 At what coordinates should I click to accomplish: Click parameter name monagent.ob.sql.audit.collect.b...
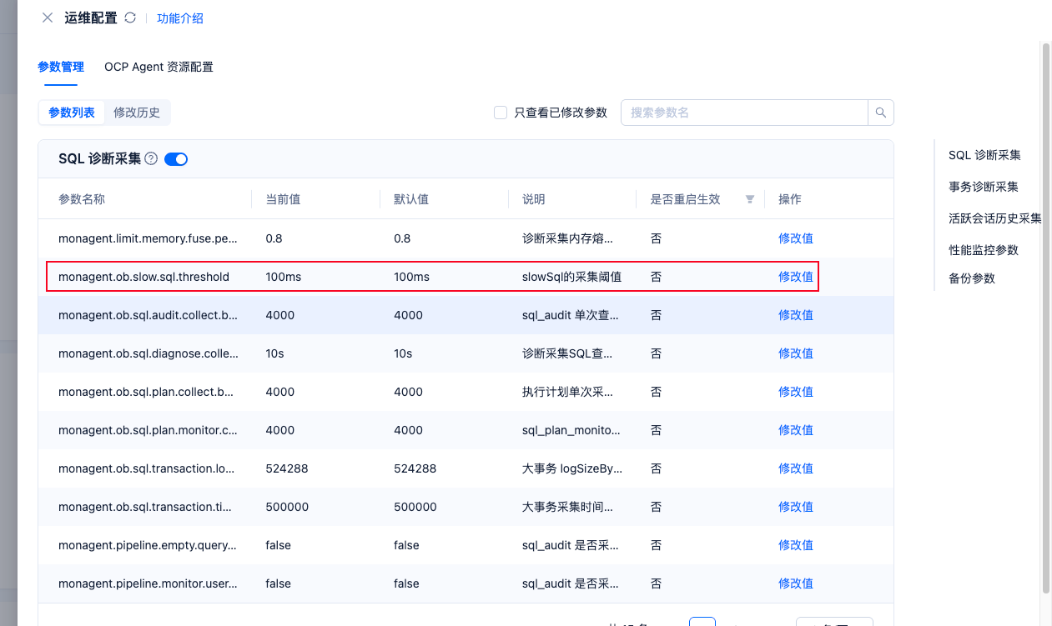[148, 315]
